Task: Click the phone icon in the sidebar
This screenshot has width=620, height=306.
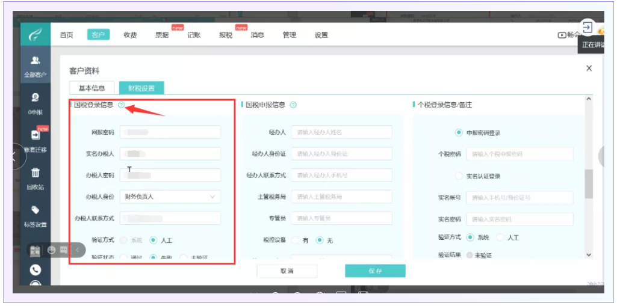Action: [x=35, y=270]
